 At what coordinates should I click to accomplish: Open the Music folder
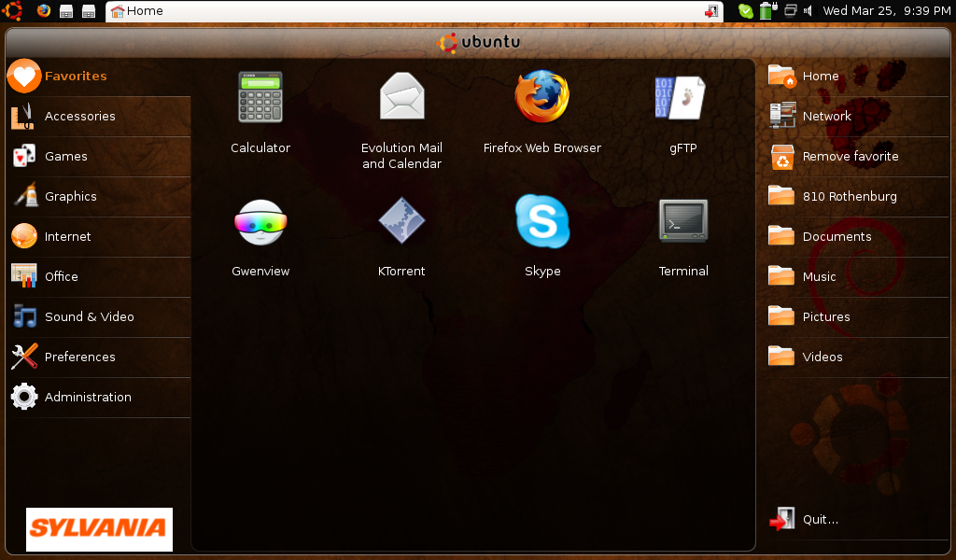(857, 276)
